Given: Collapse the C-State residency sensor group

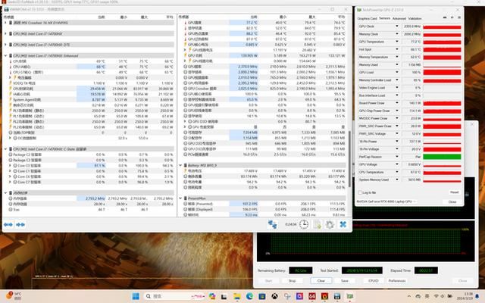Looking at the screenshot, I should (x=4, y=149).
